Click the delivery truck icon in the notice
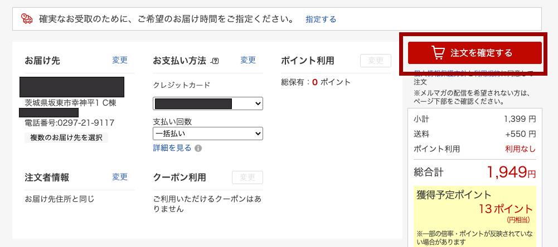This screenshot has width=558, height=247. click(x=27, y=19)
